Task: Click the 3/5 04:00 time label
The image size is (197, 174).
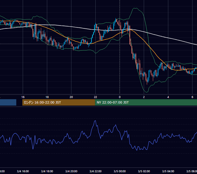Action: (x=168, y=171)
